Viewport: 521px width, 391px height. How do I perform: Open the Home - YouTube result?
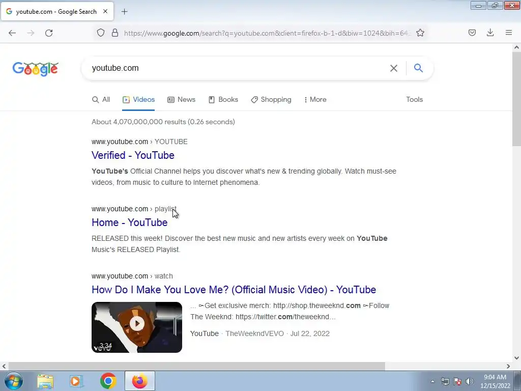[130, 222]
